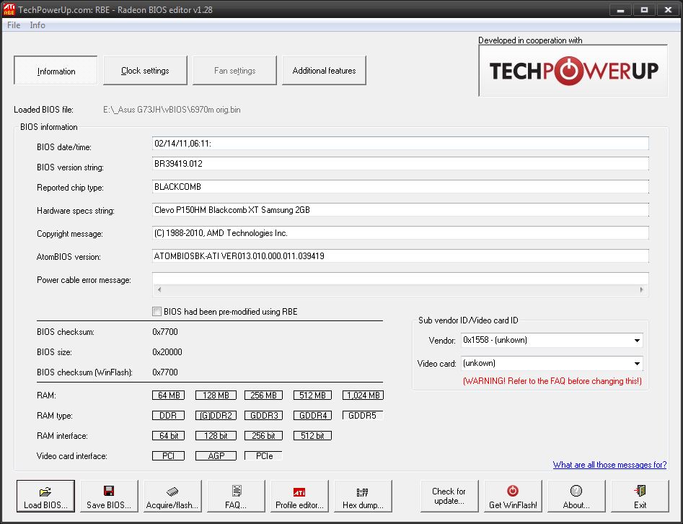Viewport: 683px width, 524px height.
Task: Switch to Additional features tab
Action: [324, 70]
